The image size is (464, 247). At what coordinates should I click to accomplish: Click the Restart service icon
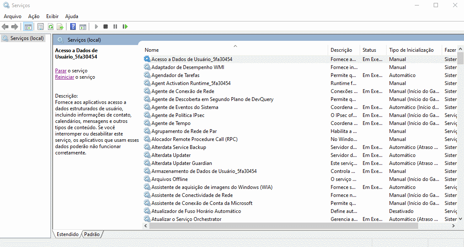[x=125, y=27]
